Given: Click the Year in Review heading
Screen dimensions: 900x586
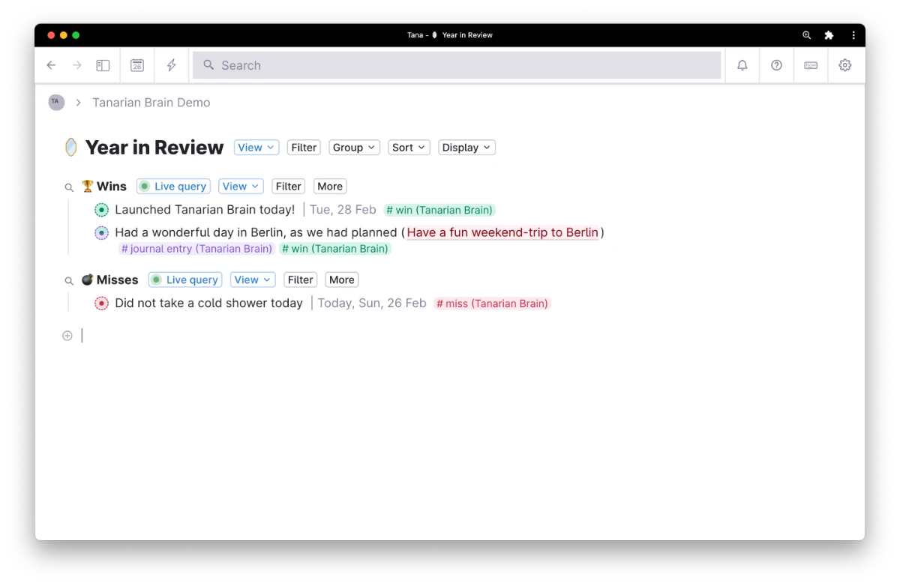Looking at the screenshot, I should point(154,148).
